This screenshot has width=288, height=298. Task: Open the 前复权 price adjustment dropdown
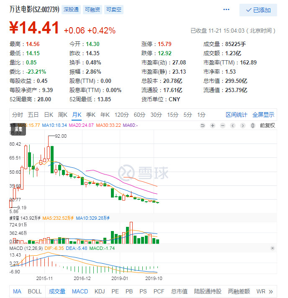pos(267,126)
